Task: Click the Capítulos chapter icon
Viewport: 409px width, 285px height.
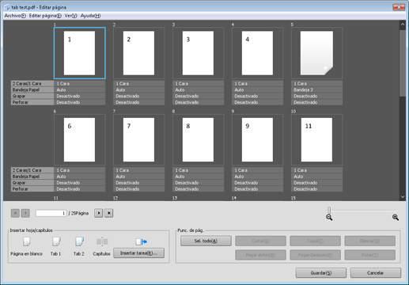Action: [x=102, y=241]
